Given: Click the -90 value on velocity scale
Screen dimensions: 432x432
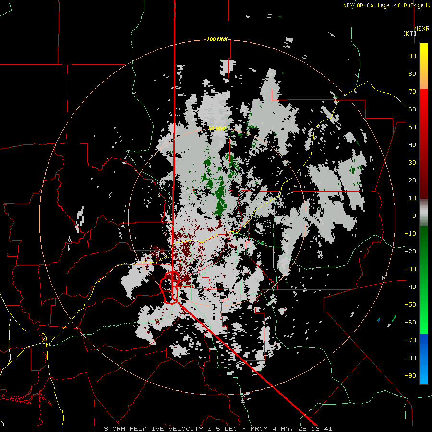Looking at the screenshot, I should pos(410,375).
